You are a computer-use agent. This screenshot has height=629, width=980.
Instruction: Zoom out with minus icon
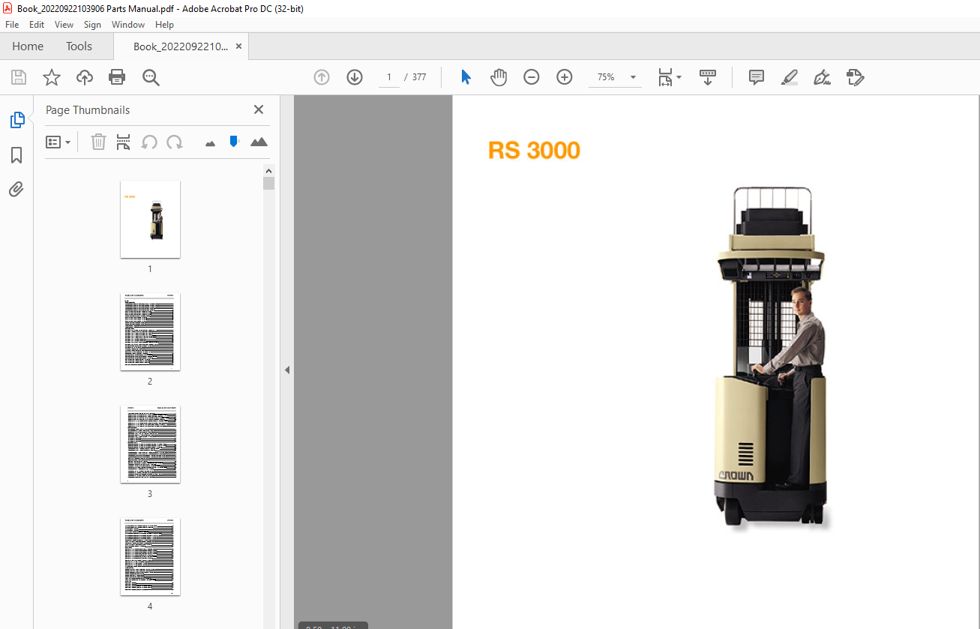[532, 77]
